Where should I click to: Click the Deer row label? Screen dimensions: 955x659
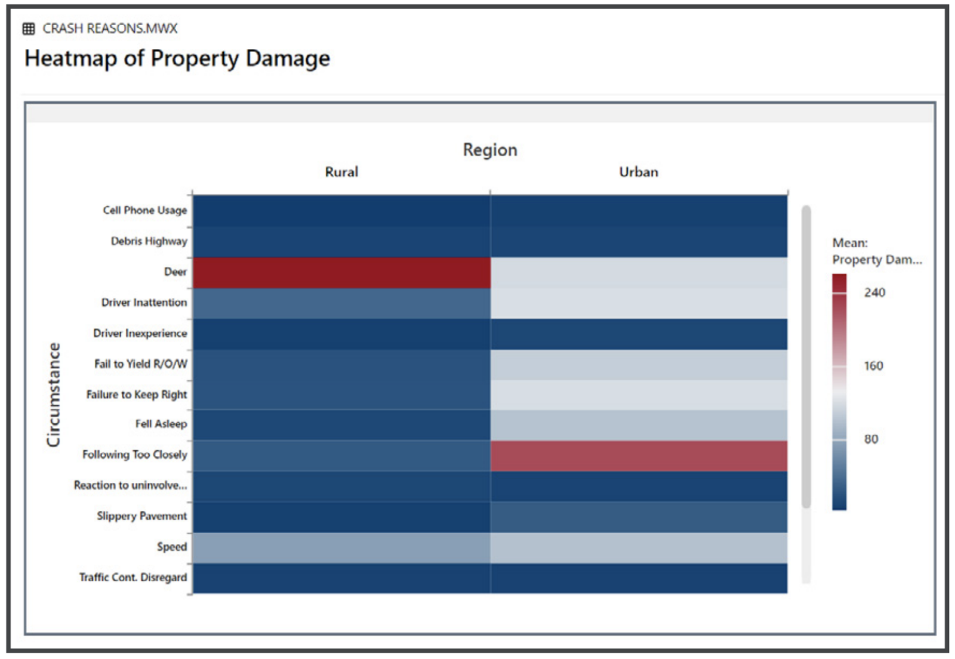[x=175, y=272]
